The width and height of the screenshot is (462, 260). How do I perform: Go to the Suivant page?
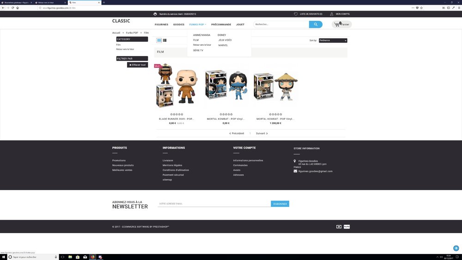pos(261,133)
